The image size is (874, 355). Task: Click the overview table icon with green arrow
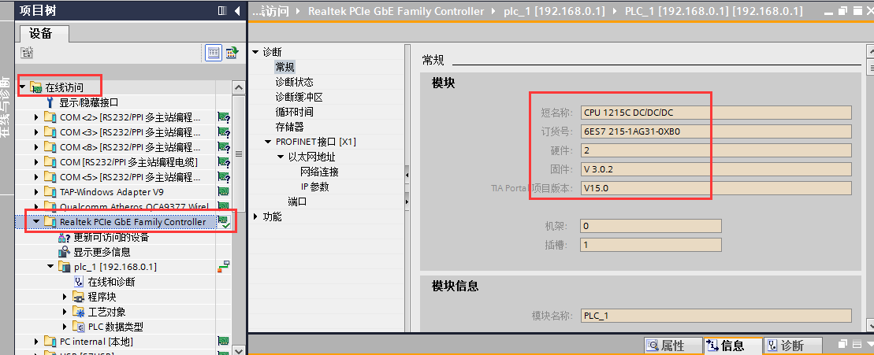(x=232, y=53)
